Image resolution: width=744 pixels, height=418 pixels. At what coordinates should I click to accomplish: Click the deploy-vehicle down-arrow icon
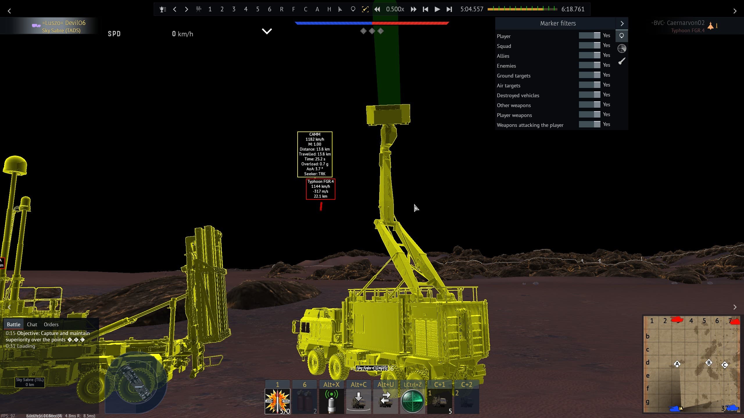[358, 401]
